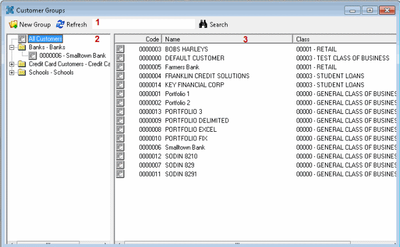Click code 0000013 in the list

[x=150, y=111]
